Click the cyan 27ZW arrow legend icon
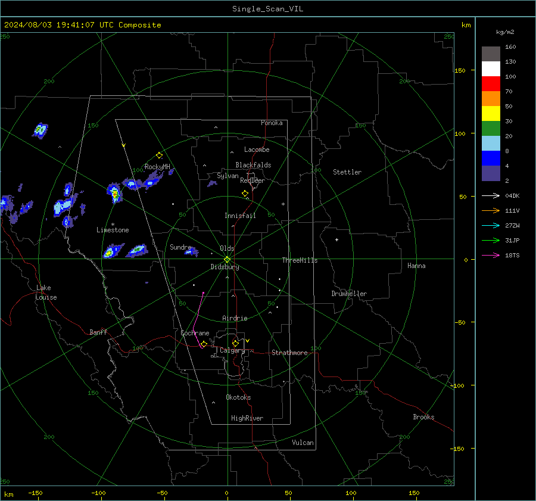 tap(491, 225)
